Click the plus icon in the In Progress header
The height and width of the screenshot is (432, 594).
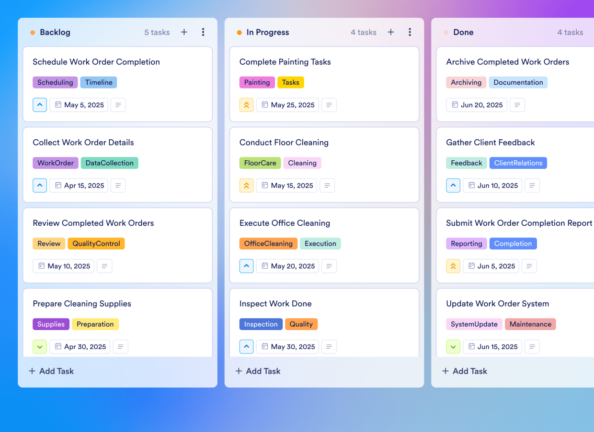click(x=390, y=32)
